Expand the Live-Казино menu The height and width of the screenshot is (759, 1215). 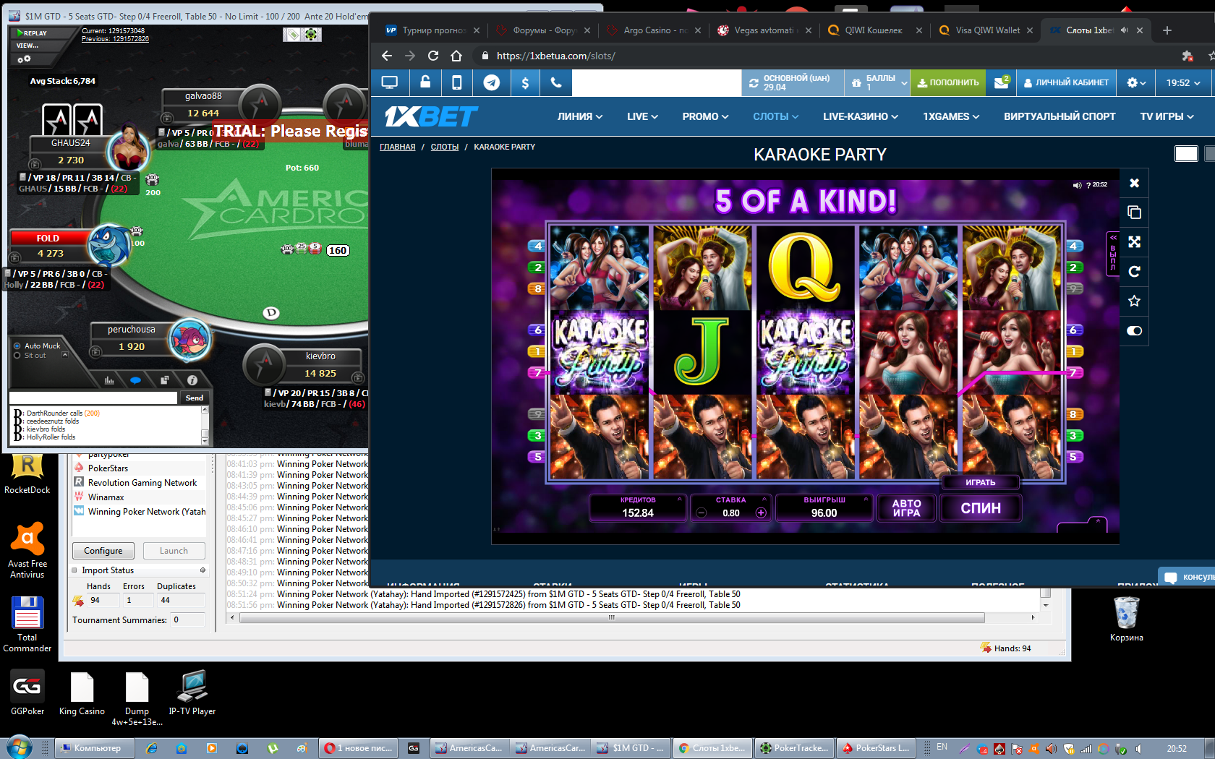pos(861,116)
